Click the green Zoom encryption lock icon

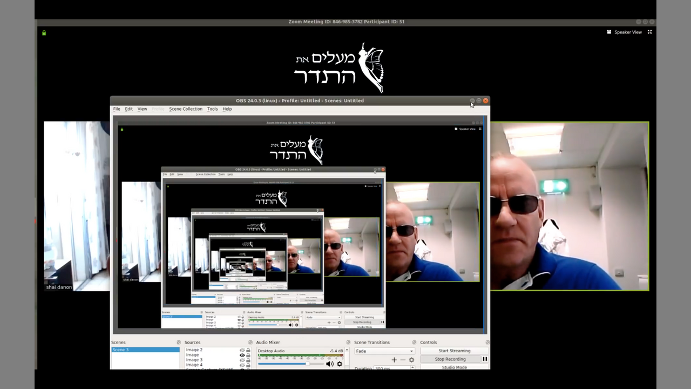point(44,33)
